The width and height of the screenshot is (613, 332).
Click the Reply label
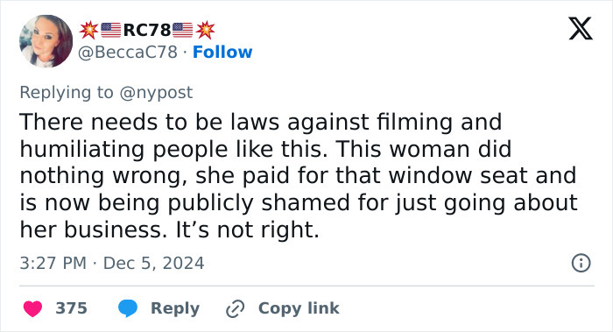[175, 308]
